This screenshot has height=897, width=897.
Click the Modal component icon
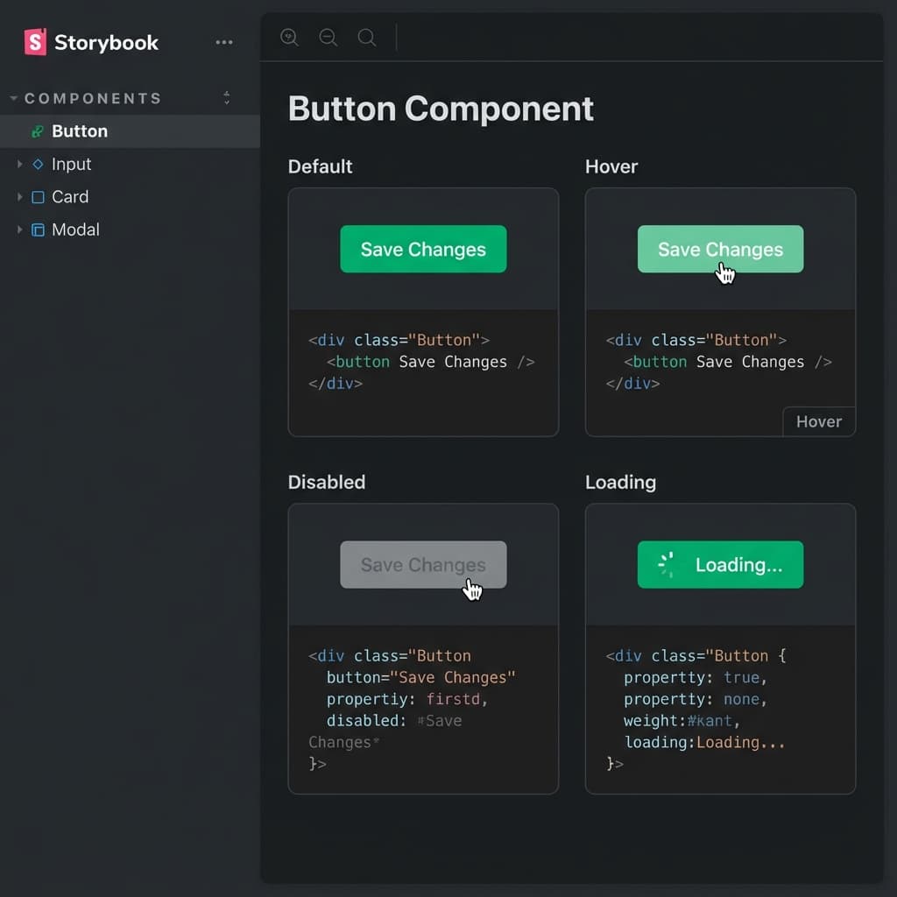[x=38, y=230]
